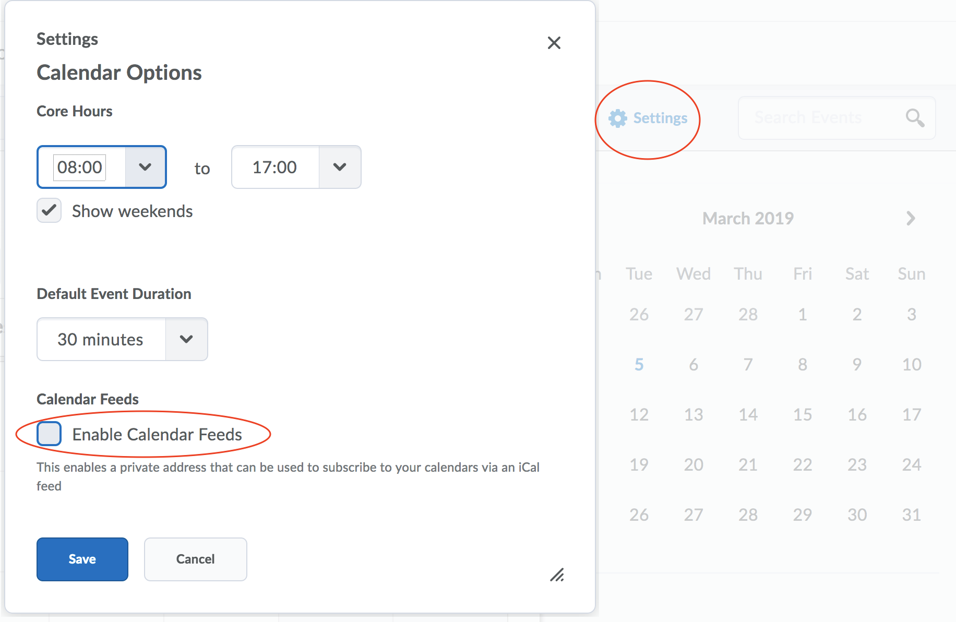Click the Settings gear icon
This screenshot has width=956, height=622.
pyautogui.click(x=618, y=118)
